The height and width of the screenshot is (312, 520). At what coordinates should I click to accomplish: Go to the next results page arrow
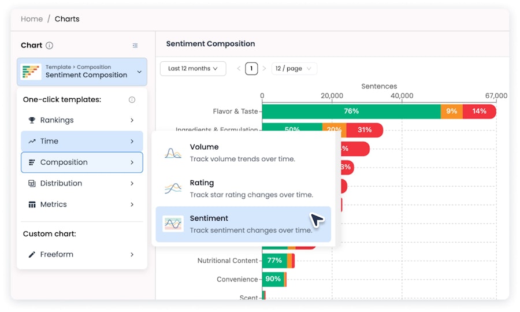pyautogui.click(x=264, y=69)
